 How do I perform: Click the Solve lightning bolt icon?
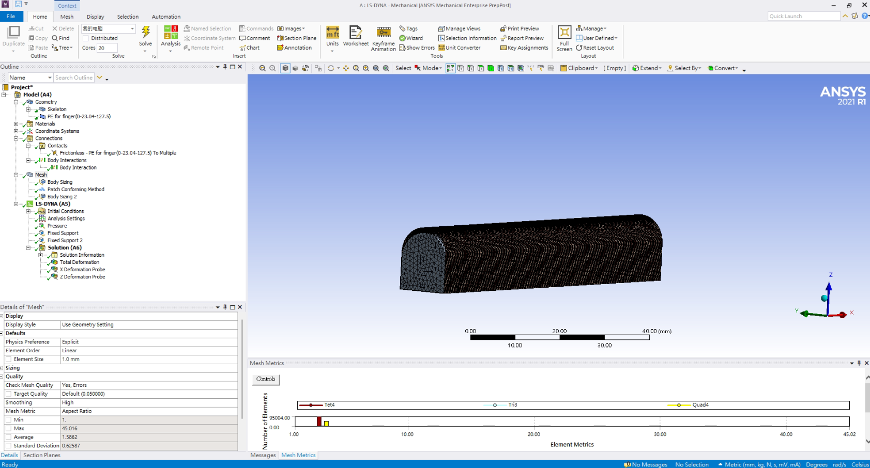click(146, 33)
